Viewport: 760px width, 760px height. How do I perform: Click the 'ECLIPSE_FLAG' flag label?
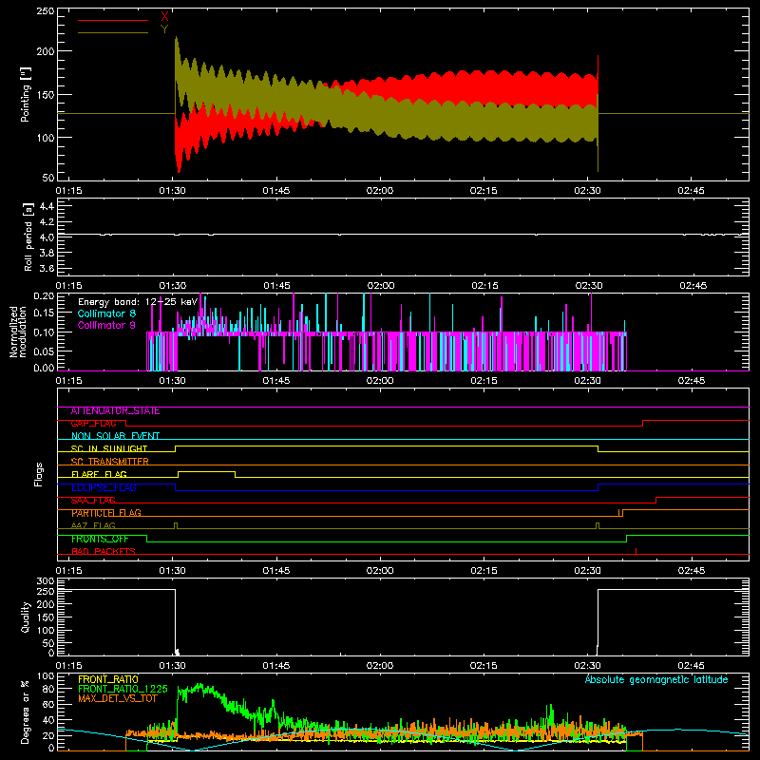(104, 487)
